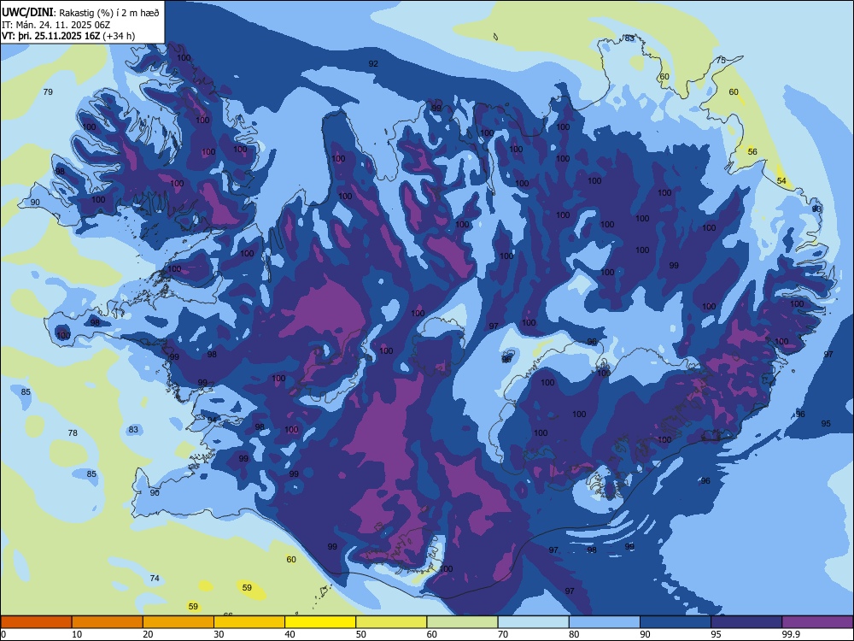The width and height of the screenshot is (854, 641).
Task: Click the humidity value 79 on the map
Action: coord(48,91)
